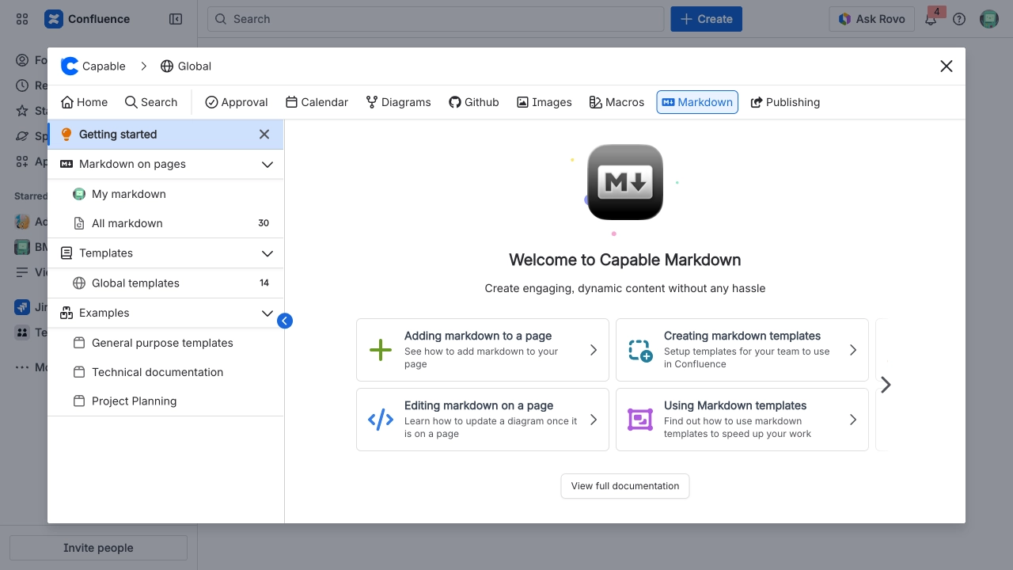Click the All markdown count 30

[x=264, y=223]
